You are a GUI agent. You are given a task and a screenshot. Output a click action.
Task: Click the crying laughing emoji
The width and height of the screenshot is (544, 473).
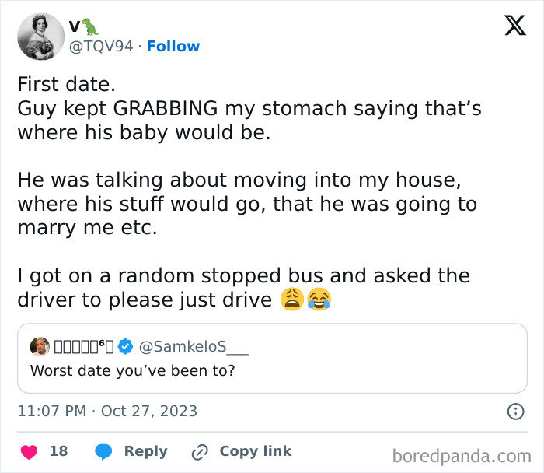point(319,300)
